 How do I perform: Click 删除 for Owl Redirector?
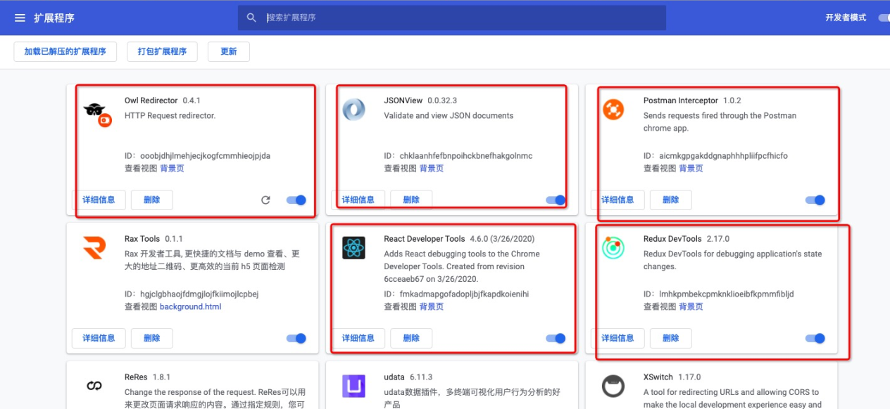point(151,200)
